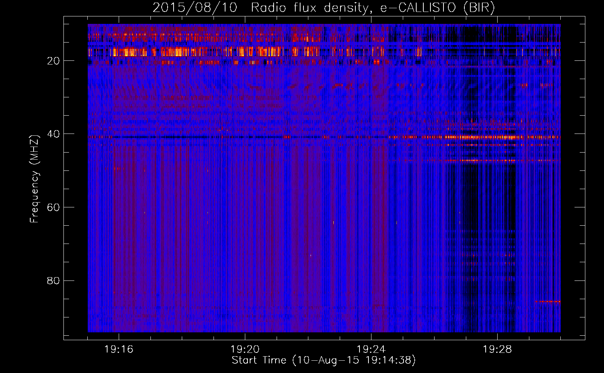Click the date '2015/08/10' in the title
This screenshot has height=373, width=604.
(194, 8)
